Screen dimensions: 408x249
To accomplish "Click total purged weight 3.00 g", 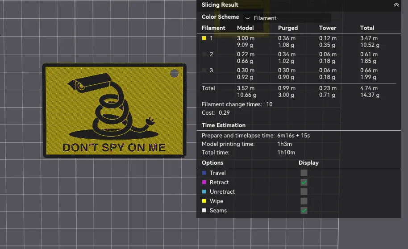I will (x=286, y=95).
